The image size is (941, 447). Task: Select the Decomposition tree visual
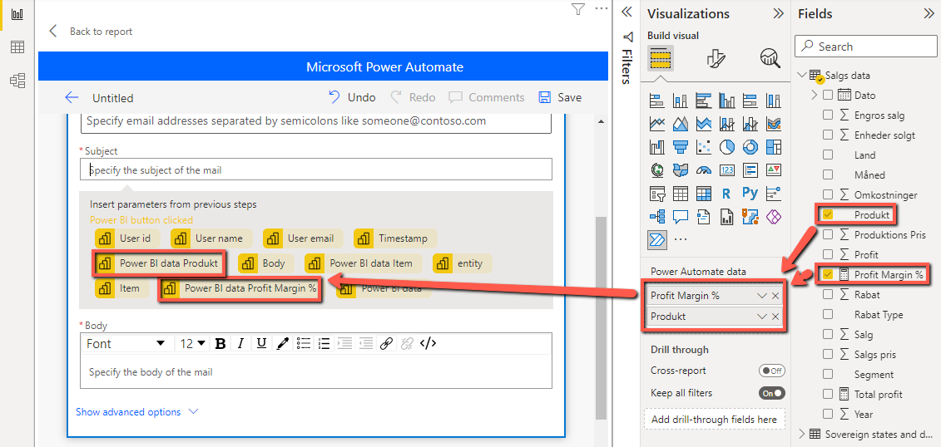657,216
